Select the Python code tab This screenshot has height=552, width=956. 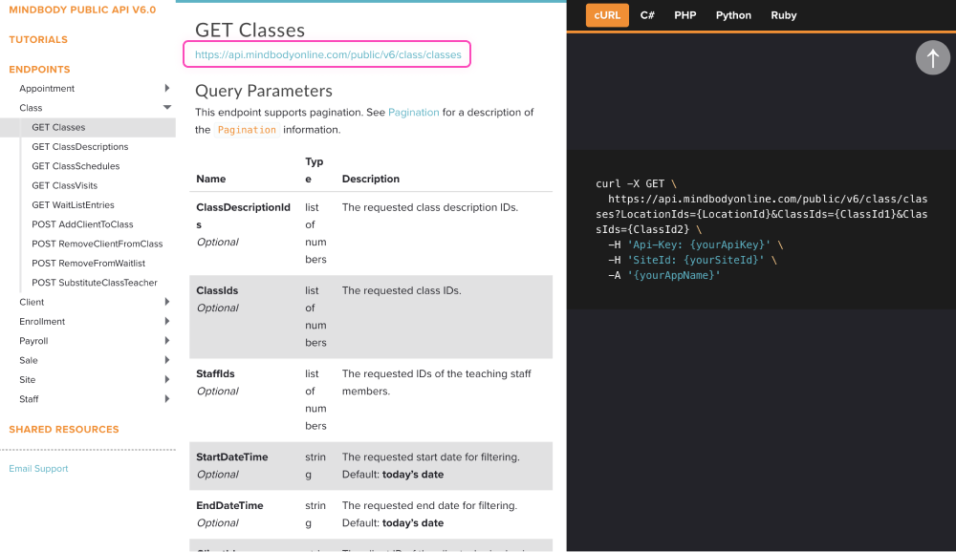tap(733, 15)
